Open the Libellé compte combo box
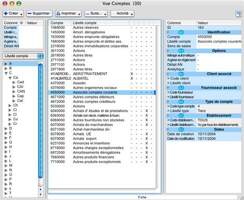 coord(23,56)
